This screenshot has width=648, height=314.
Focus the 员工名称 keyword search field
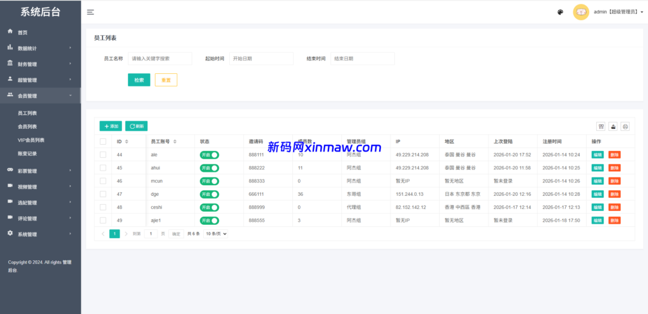tap(160, 59)
